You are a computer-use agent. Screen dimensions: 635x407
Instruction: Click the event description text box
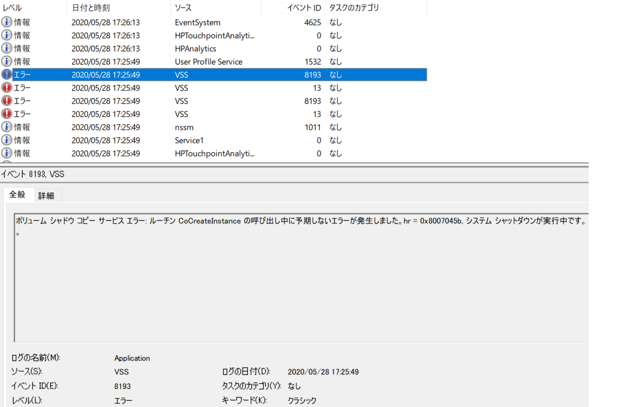(302, 278)
